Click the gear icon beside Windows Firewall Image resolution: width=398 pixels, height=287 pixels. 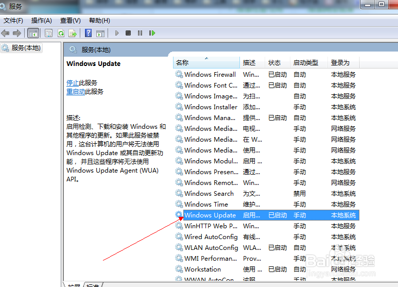pos(179,74)
